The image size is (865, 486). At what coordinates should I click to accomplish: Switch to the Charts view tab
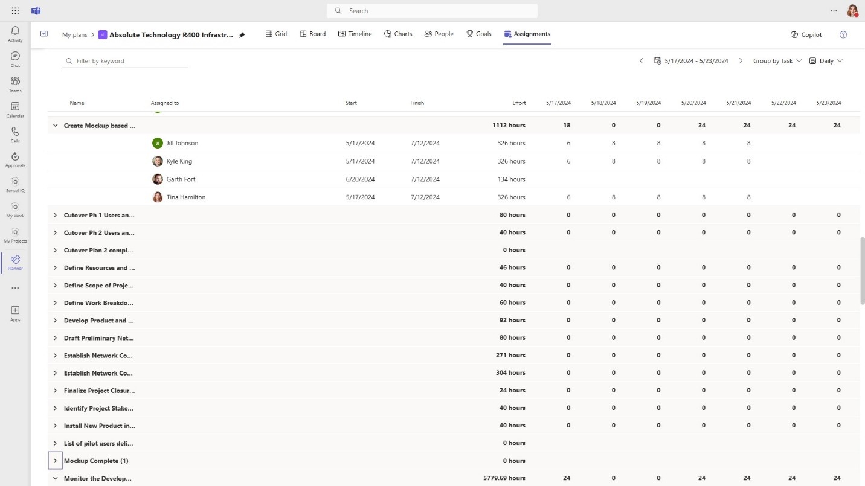(398, 34)
